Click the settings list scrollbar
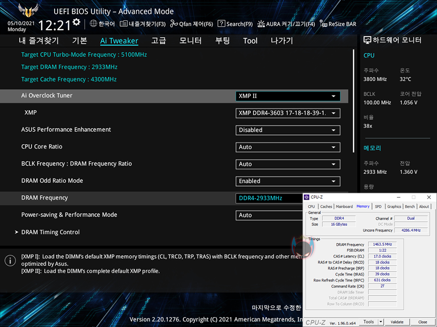The height and width of the screenshot is (327, 437). (354, 101)
